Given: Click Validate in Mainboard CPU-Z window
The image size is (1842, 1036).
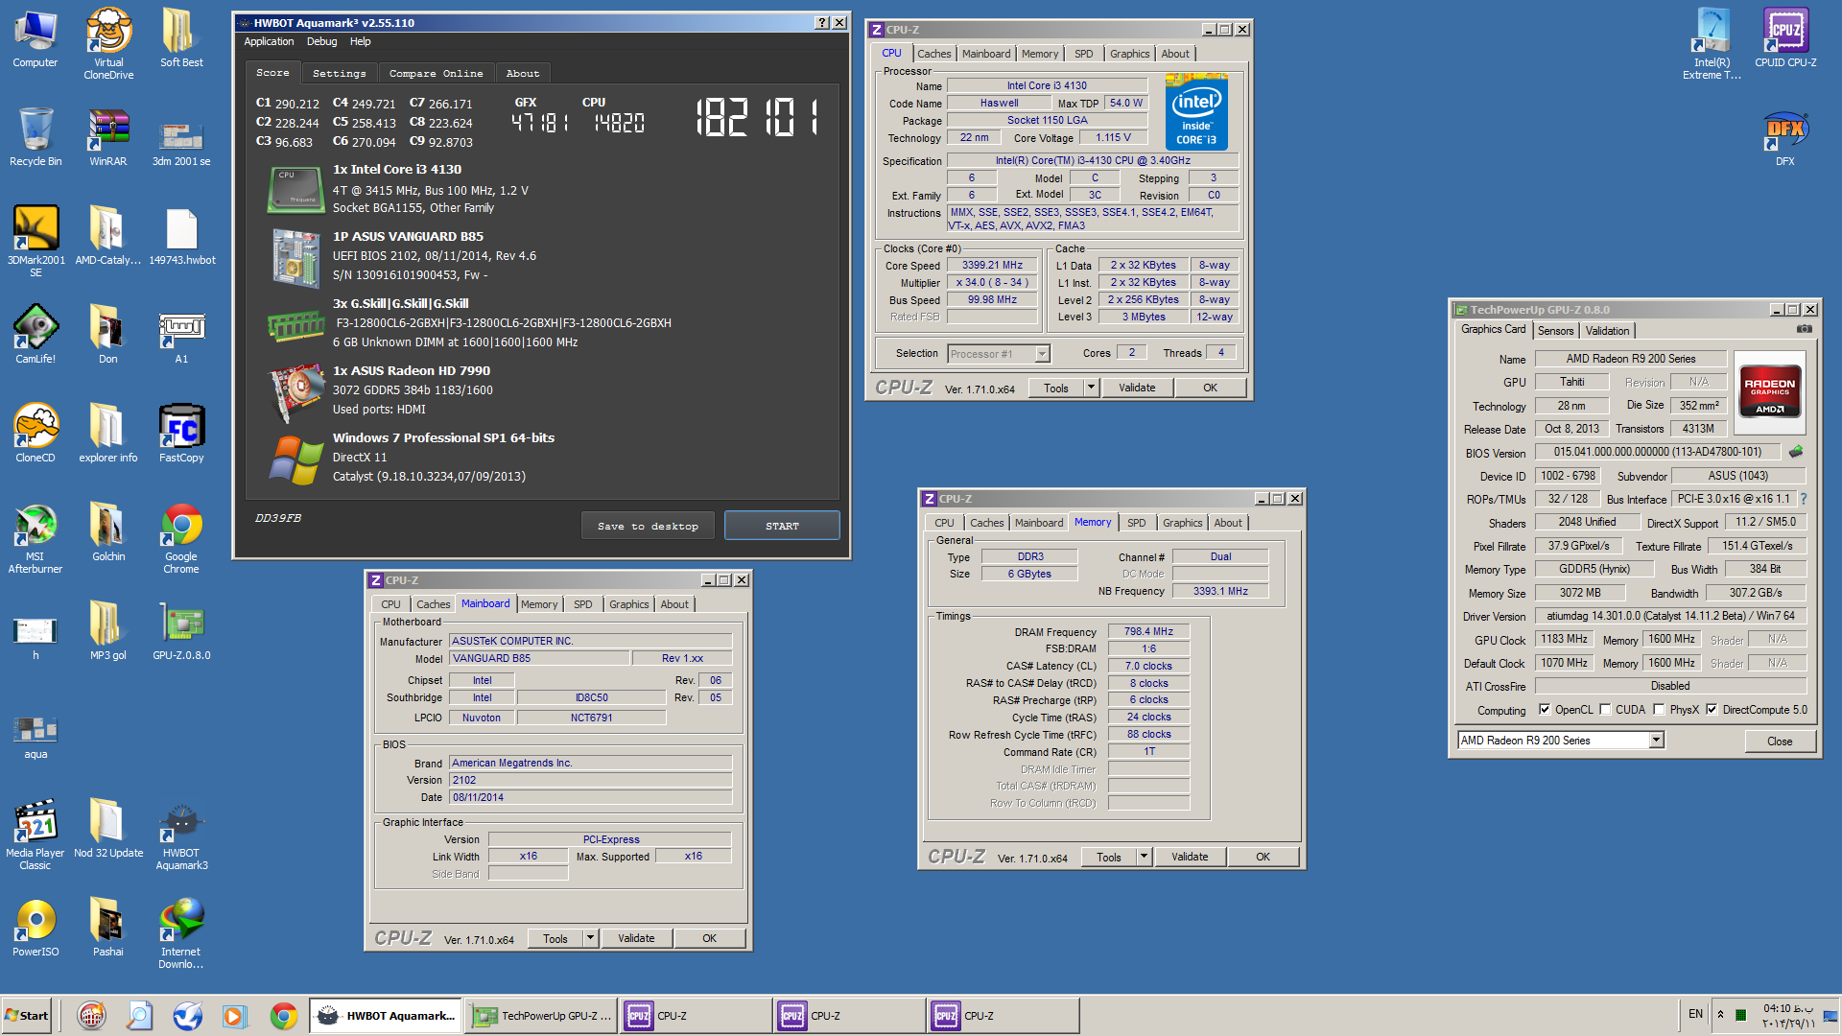Looking at the screenshot, I should click(636, 938).
